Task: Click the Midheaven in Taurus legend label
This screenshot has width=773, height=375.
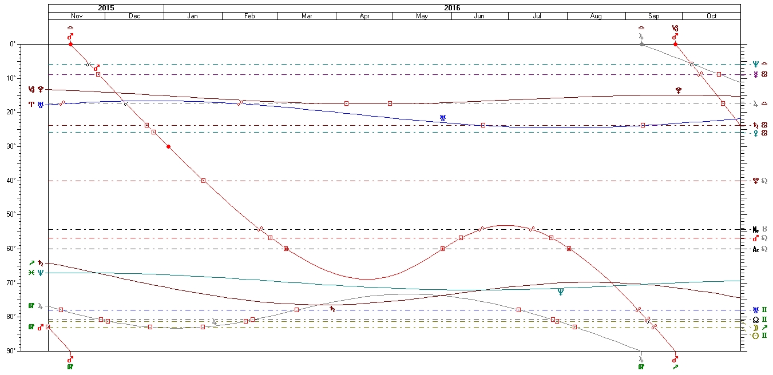Action: [x=759, y=229]
